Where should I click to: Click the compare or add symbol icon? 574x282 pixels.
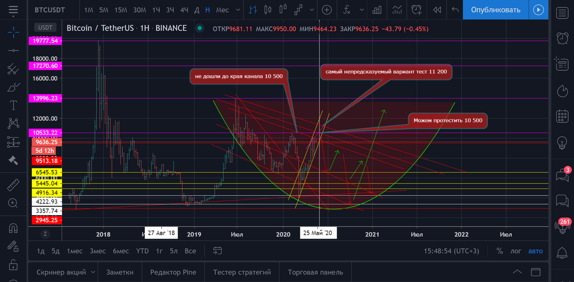[x=327, y=10]
